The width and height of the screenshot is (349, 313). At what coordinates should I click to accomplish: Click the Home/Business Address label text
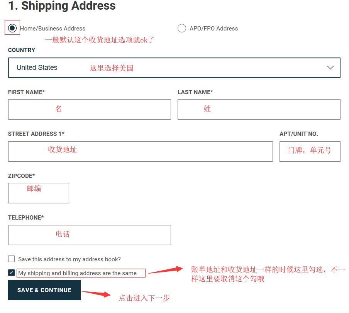pos(53,29)
